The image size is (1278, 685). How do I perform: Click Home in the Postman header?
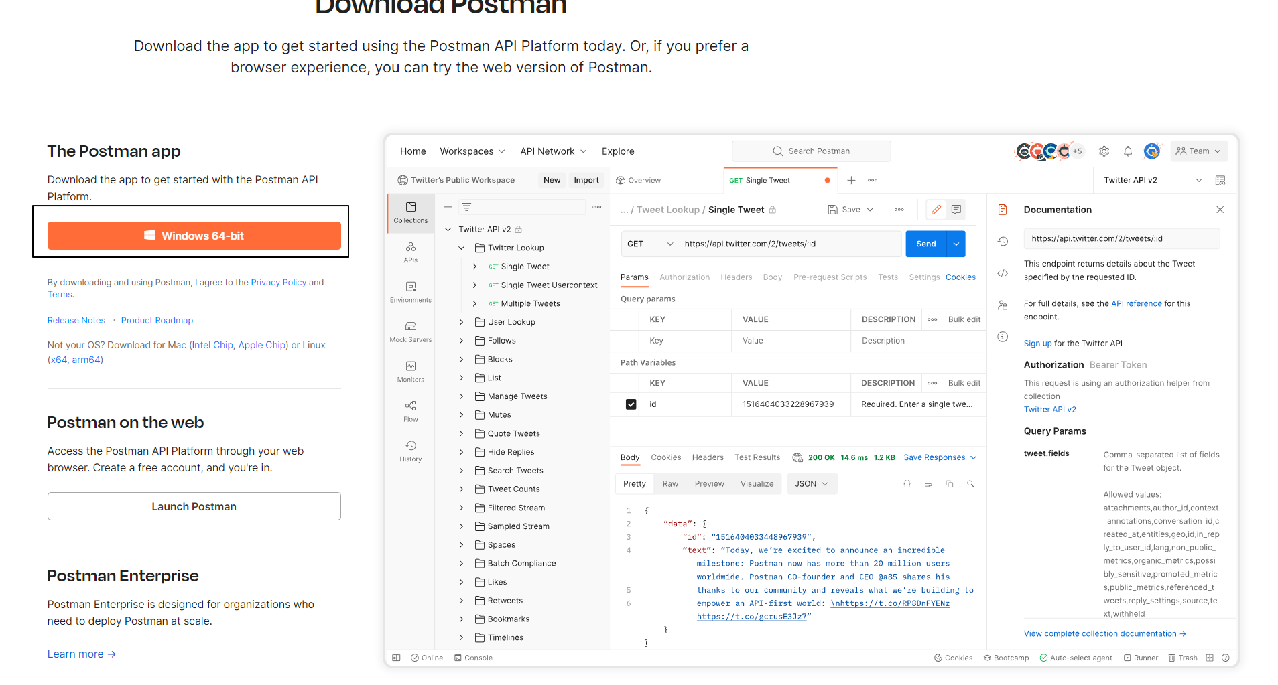pos(413,151)
